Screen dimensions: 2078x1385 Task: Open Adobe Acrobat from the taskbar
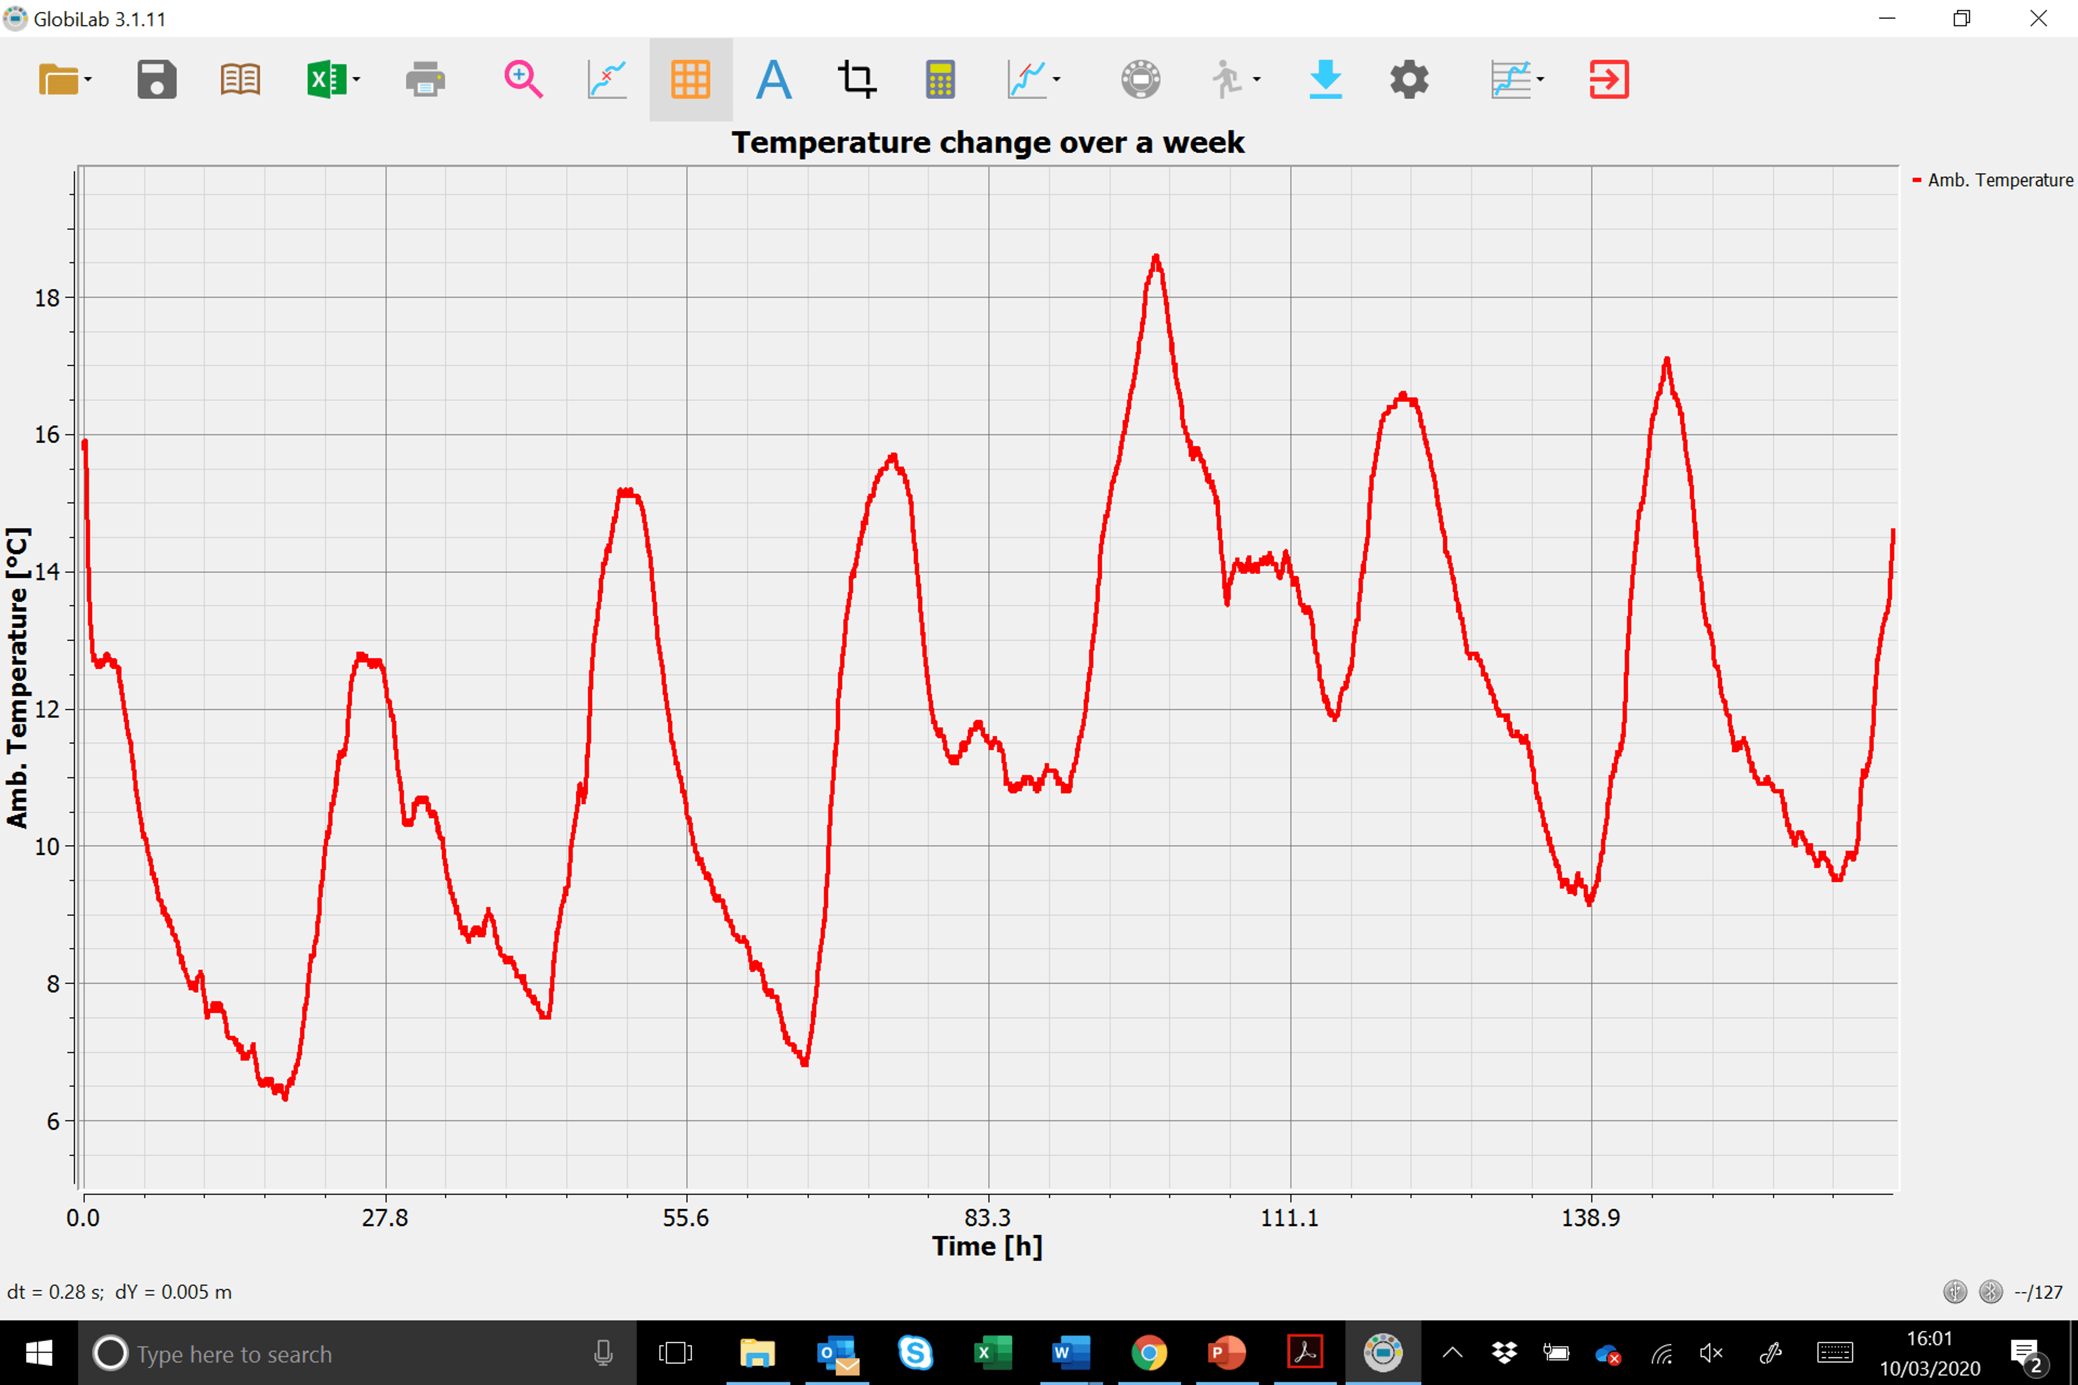tap(1305, 1353)
